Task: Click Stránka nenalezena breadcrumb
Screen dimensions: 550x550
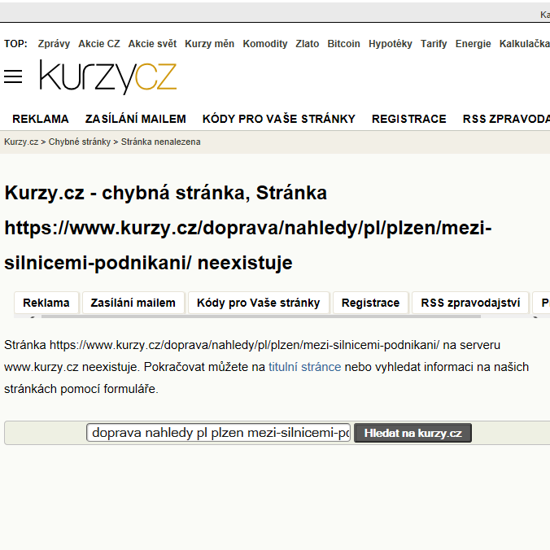Action: pyautogui.click(x=160, y=142)
